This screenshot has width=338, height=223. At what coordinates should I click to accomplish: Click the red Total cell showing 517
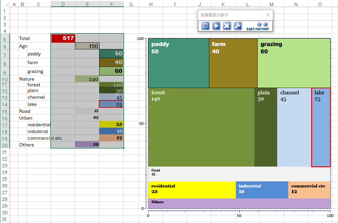click(63, 38)
